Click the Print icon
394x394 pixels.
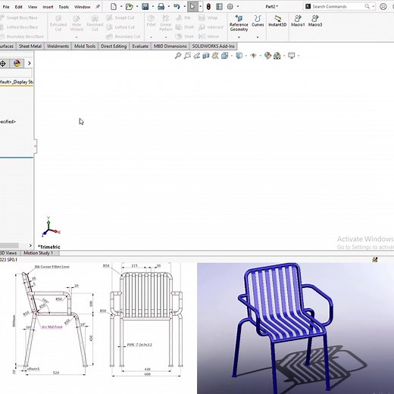tap(161, 7)
